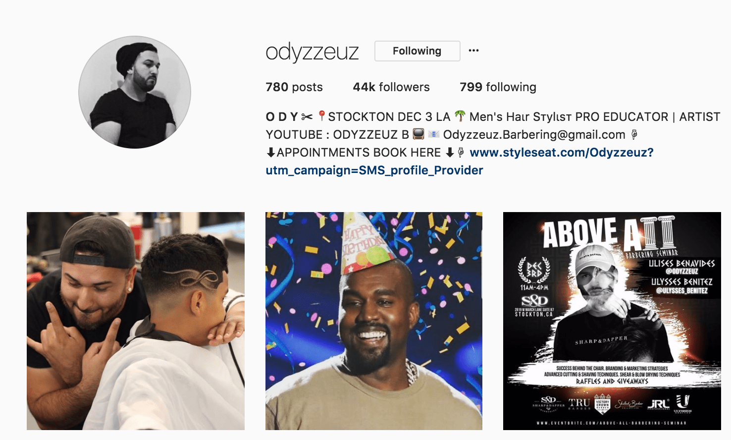Open the styleseat.com/Odyzzeuz link

(562, 153)
